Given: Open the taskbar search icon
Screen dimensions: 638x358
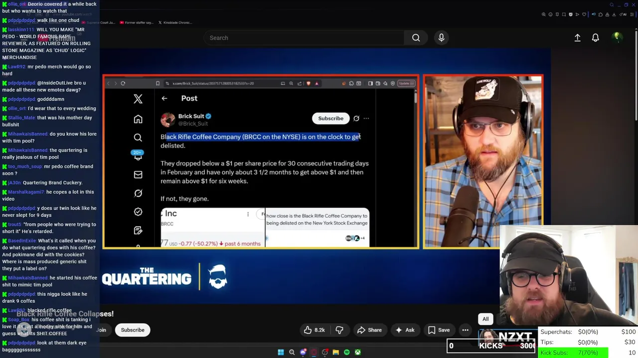Looking at the screenshot, I should tap(292, 353).
